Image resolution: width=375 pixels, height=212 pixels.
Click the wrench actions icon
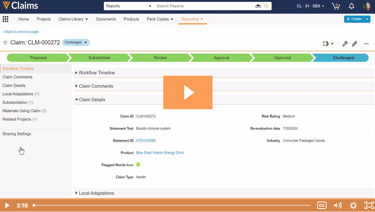tap(345, 43)
